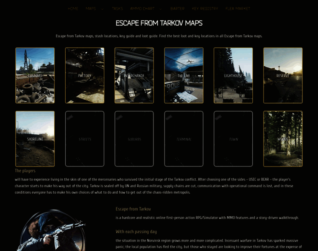Select the Reserve map card
Viewport: 318px width, 251px height.
click(x=283, y=75)
